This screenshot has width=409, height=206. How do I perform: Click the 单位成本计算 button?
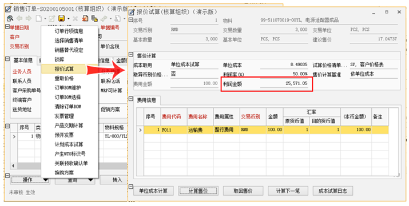[154, 191]
